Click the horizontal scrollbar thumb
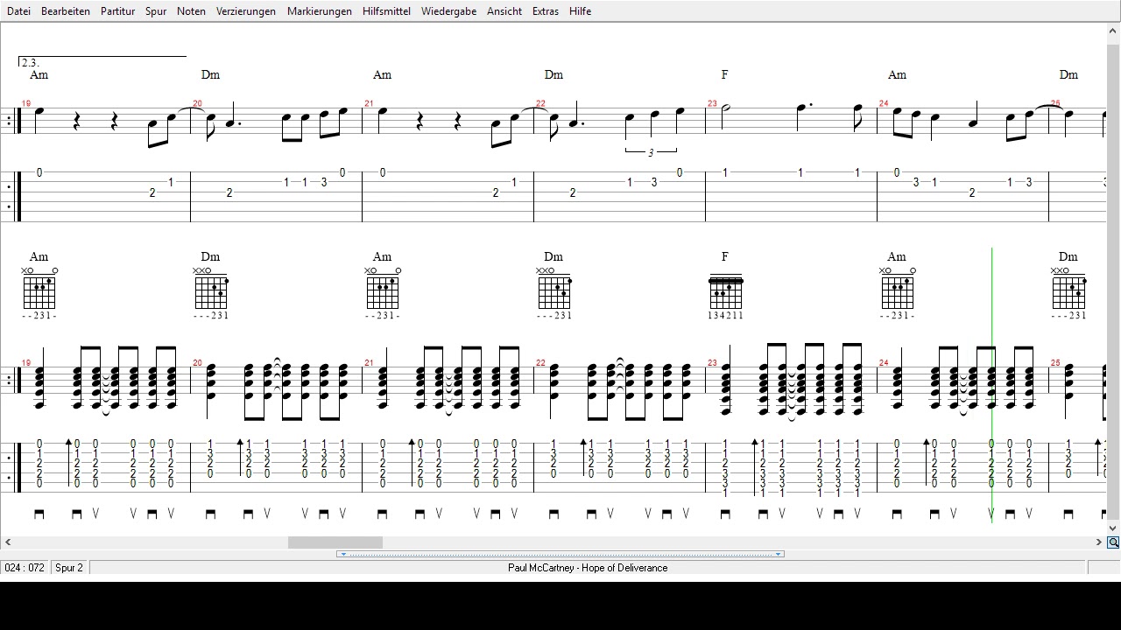The width and height of the screenshot is (1121, 630). (x=335, y=542)
